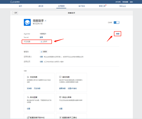The image size is (142, 119).
Task: Click the member tag in 可见范围 row
Action: (44, 42)
